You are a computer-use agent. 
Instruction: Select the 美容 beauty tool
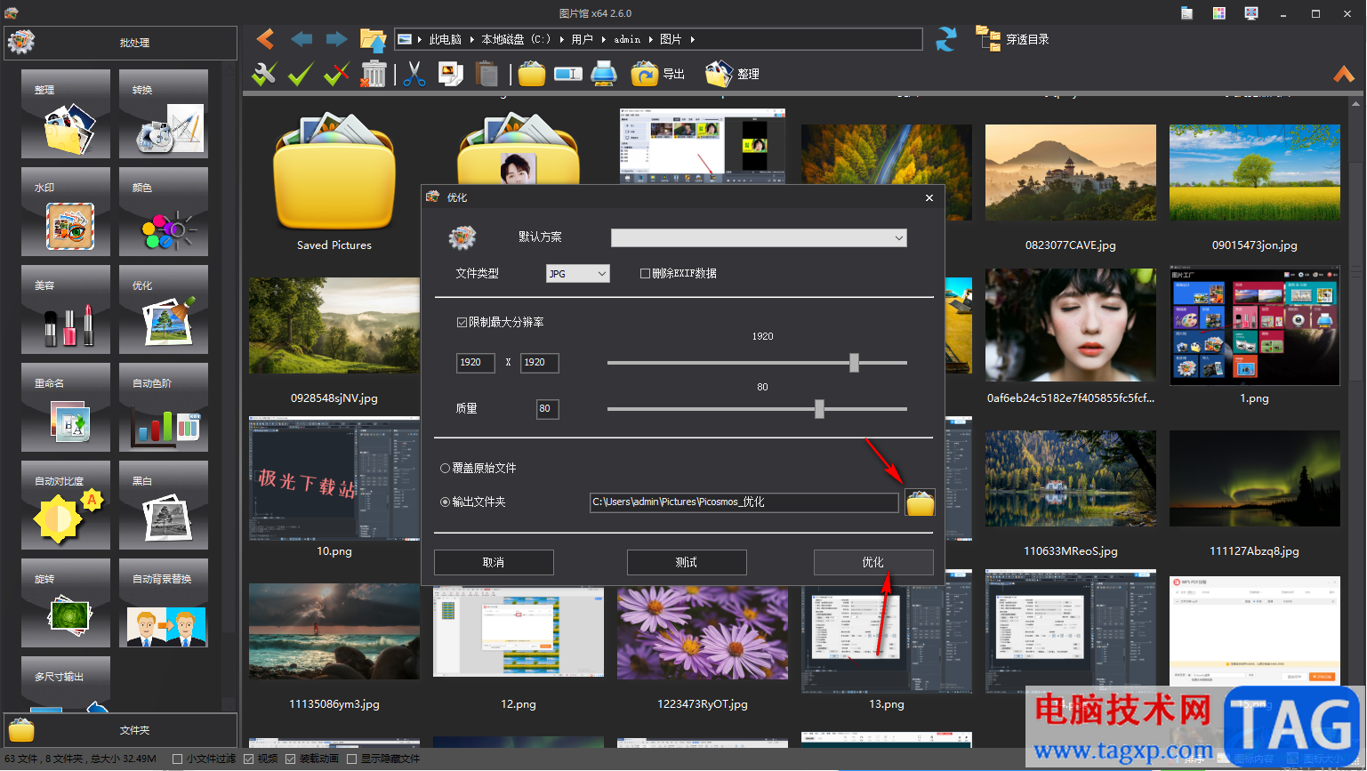pos(66,310)
